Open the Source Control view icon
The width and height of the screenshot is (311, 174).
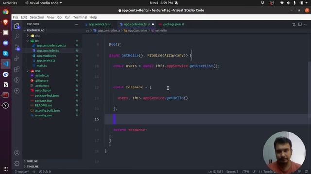pyautogui.click(x=17, y=47)
